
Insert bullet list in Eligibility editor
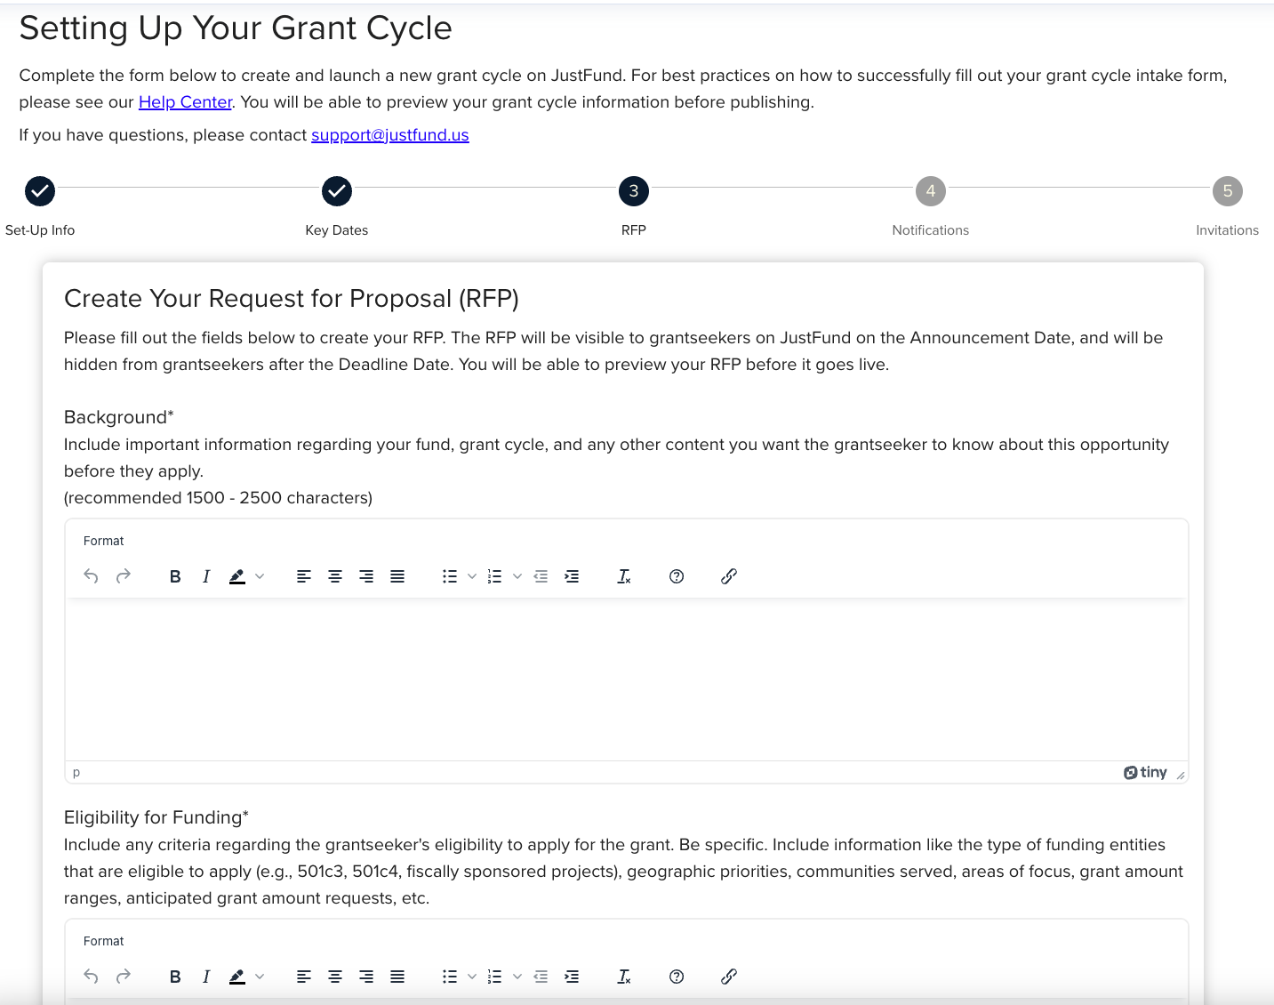pyautogui.click(x=450, y=977)
